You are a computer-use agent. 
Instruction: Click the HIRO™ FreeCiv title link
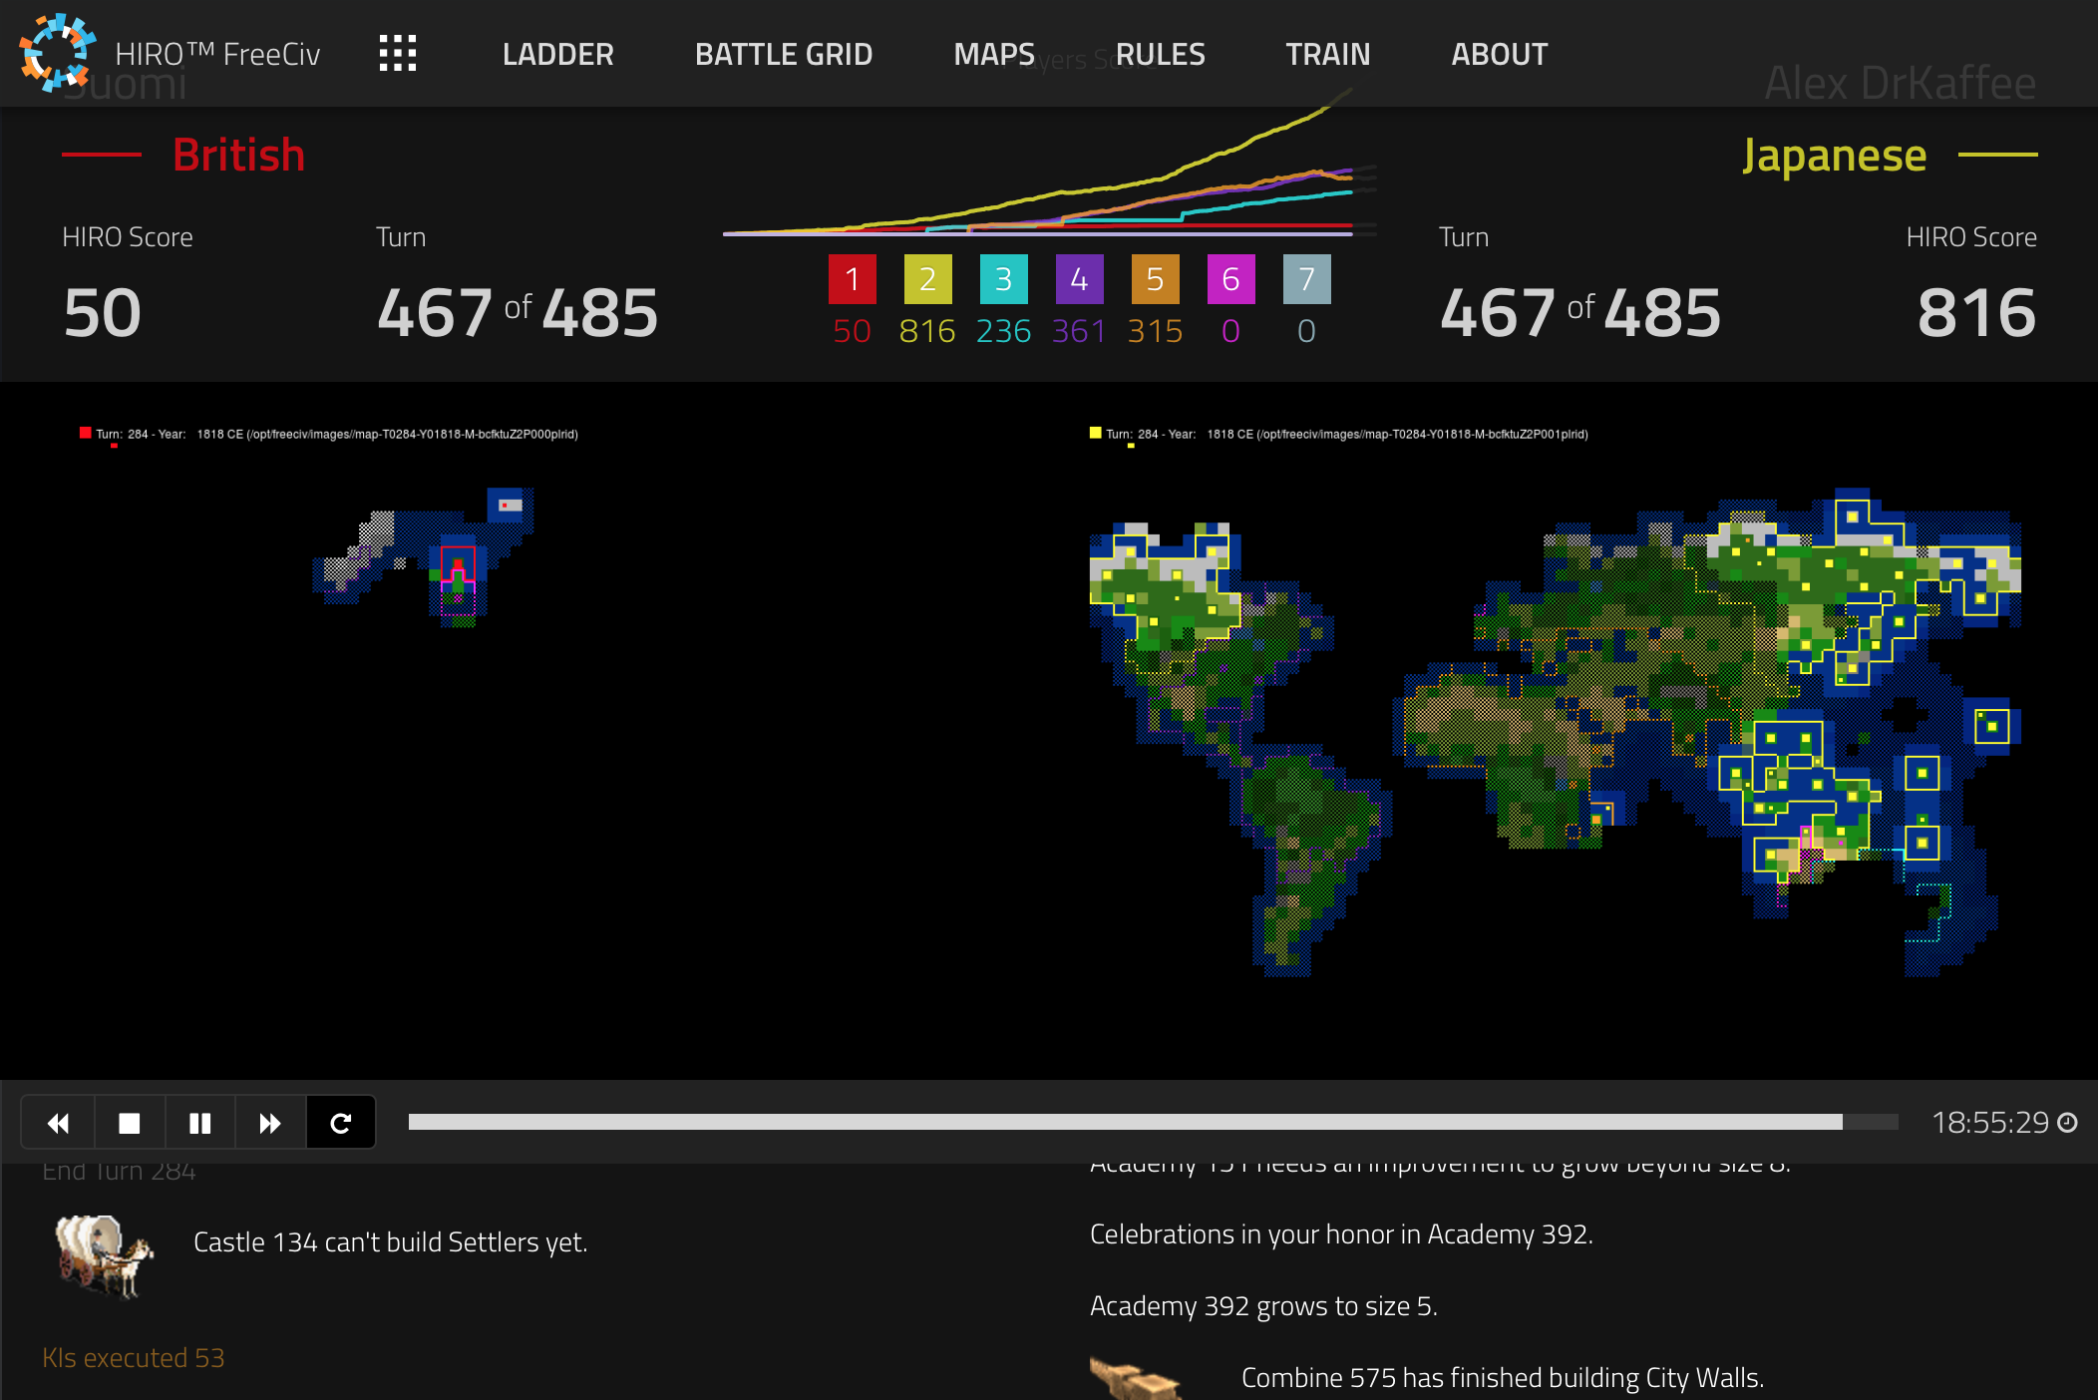(x=217, y=54)
